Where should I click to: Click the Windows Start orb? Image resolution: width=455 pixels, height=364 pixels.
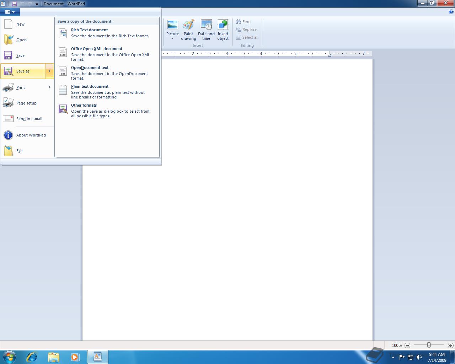click(10, 357)
